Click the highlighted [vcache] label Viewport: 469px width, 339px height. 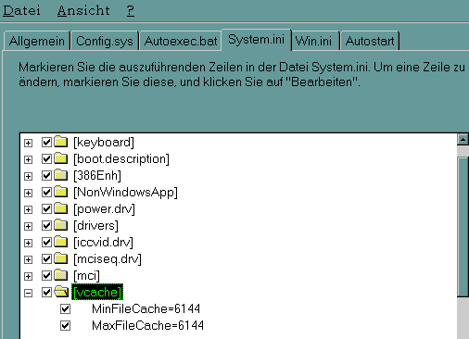(97, 292)
